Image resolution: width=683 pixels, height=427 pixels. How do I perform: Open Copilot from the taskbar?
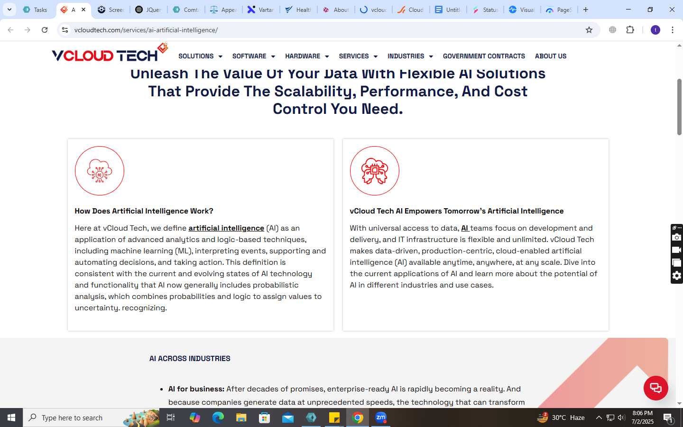194,418
